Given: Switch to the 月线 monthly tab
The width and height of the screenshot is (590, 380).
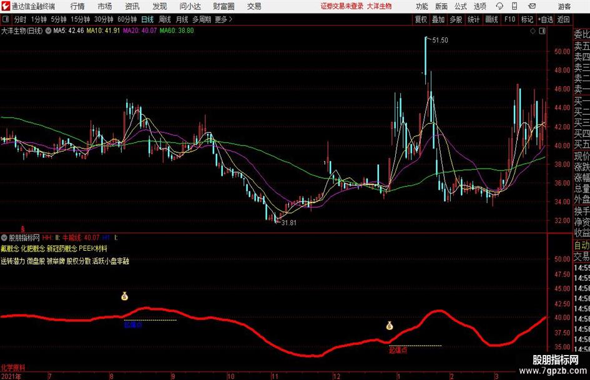Looking at the screenshot, I should click(182, 19).
